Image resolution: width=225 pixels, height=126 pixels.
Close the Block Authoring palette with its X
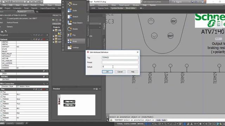(x=63, y=1)
